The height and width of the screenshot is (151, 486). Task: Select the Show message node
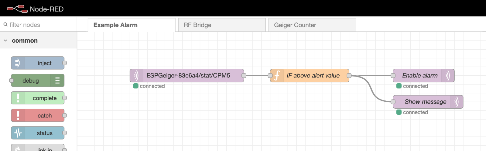[x=425, y=102]
